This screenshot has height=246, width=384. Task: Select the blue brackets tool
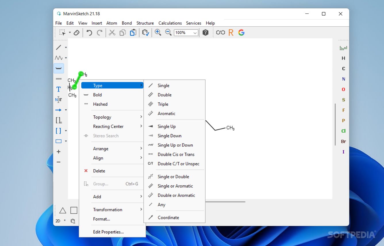tap(58, 131)
